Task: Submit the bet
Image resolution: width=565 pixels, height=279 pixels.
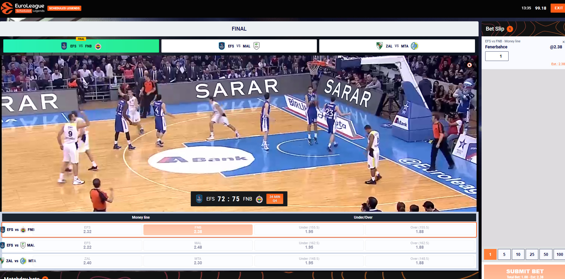Action: tap(524, 272)
